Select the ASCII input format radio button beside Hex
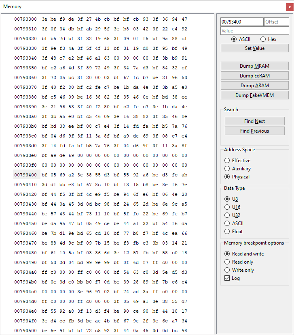 tap(241, 39)
